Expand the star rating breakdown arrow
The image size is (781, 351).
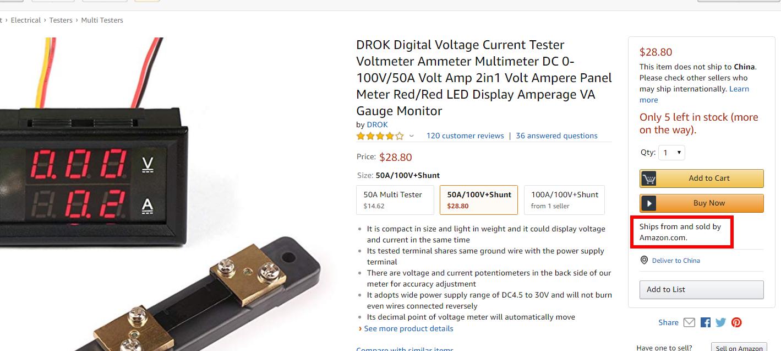pyautogui.click(x=411, y=136)
